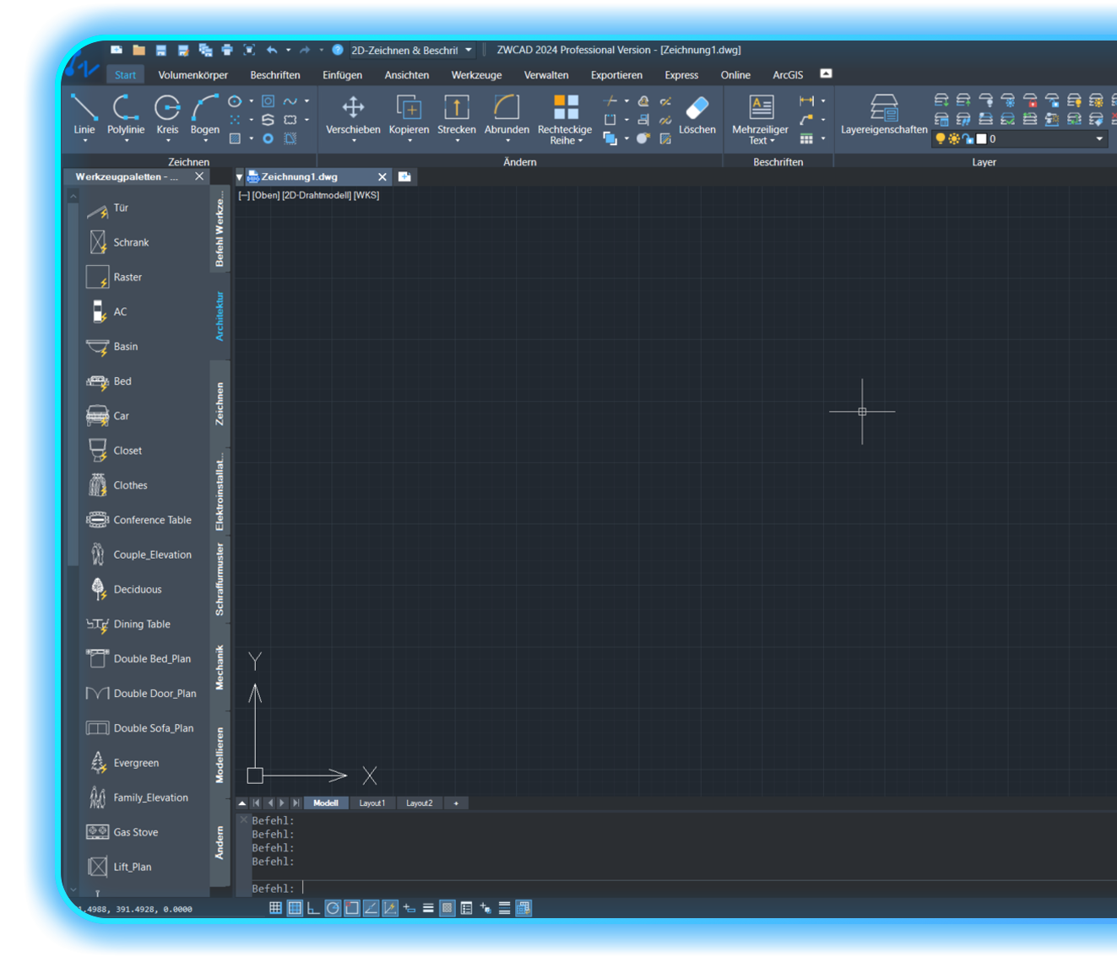Expand the Kreis dropdown arrow
The image size is (1117, 973).
(x=168, y=141)
